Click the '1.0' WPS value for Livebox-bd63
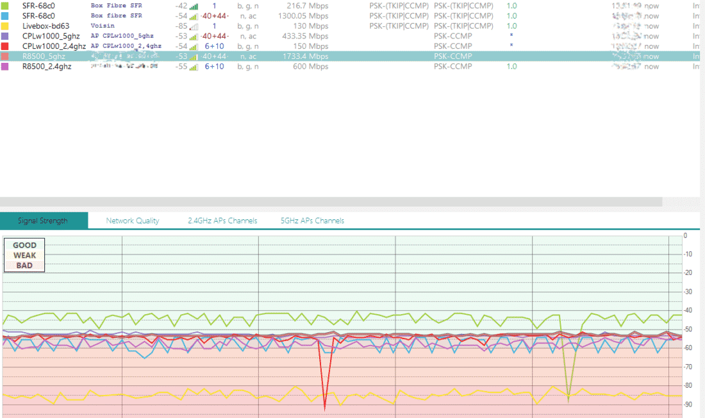The width and height of the screenshot is (705, 418). tap(511, 26)
